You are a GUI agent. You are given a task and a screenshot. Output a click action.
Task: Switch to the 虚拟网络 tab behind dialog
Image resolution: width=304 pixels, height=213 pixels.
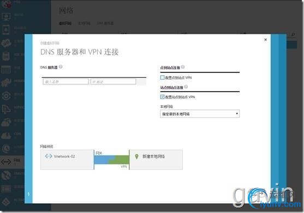coord(65,23)
